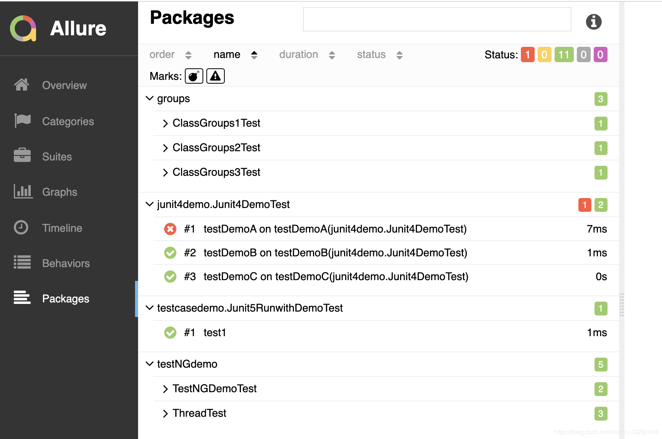Click the Allure logo icon
662x439 pixels.
point(23,28)
